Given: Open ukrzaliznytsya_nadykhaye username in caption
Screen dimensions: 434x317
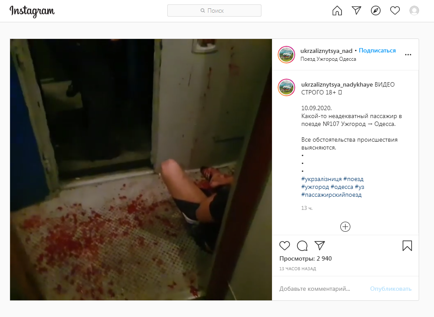Looking at the screenshot, I should click(337, 84).
